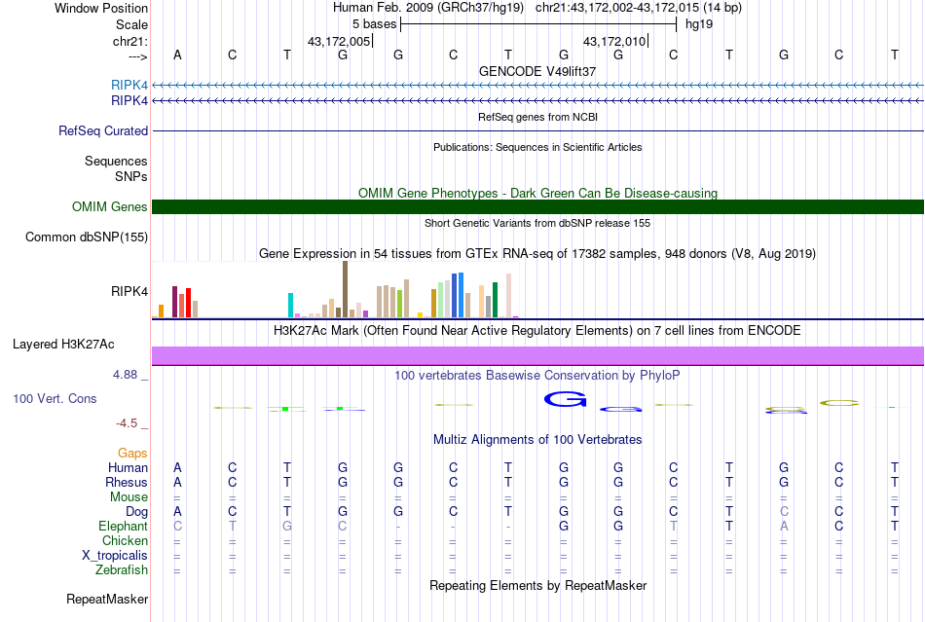This screenshot has height=622, width=925.
Task: Click the Scale label in the ruler
Action: tap(131, 24)
